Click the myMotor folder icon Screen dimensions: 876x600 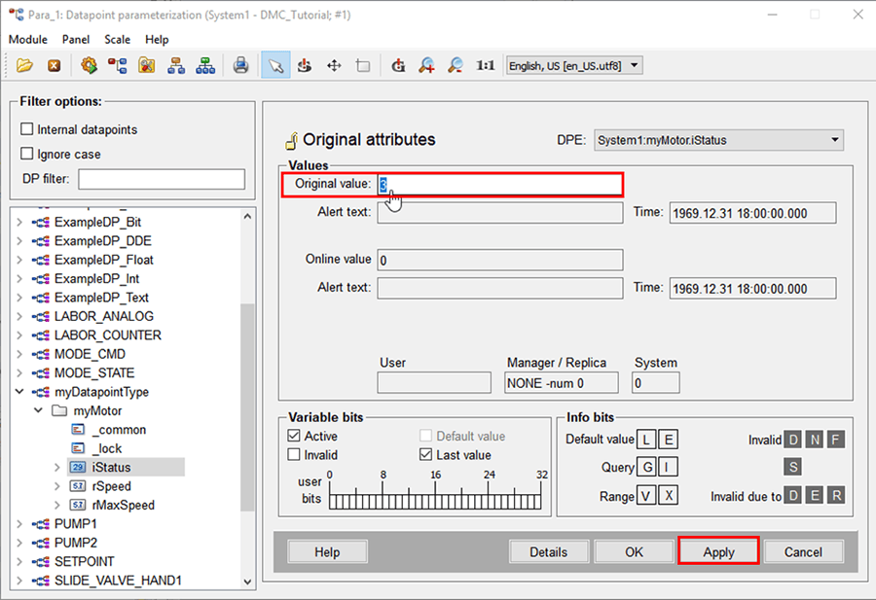pyautogui.click(x=59, y=410)
